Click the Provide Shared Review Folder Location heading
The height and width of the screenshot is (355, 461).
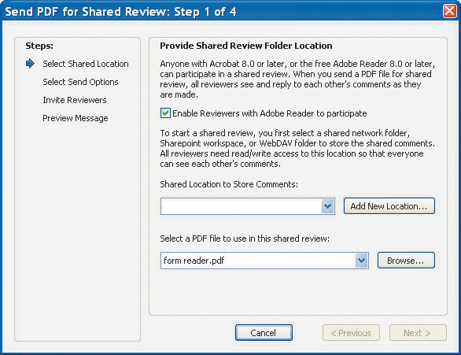(246, 46)
